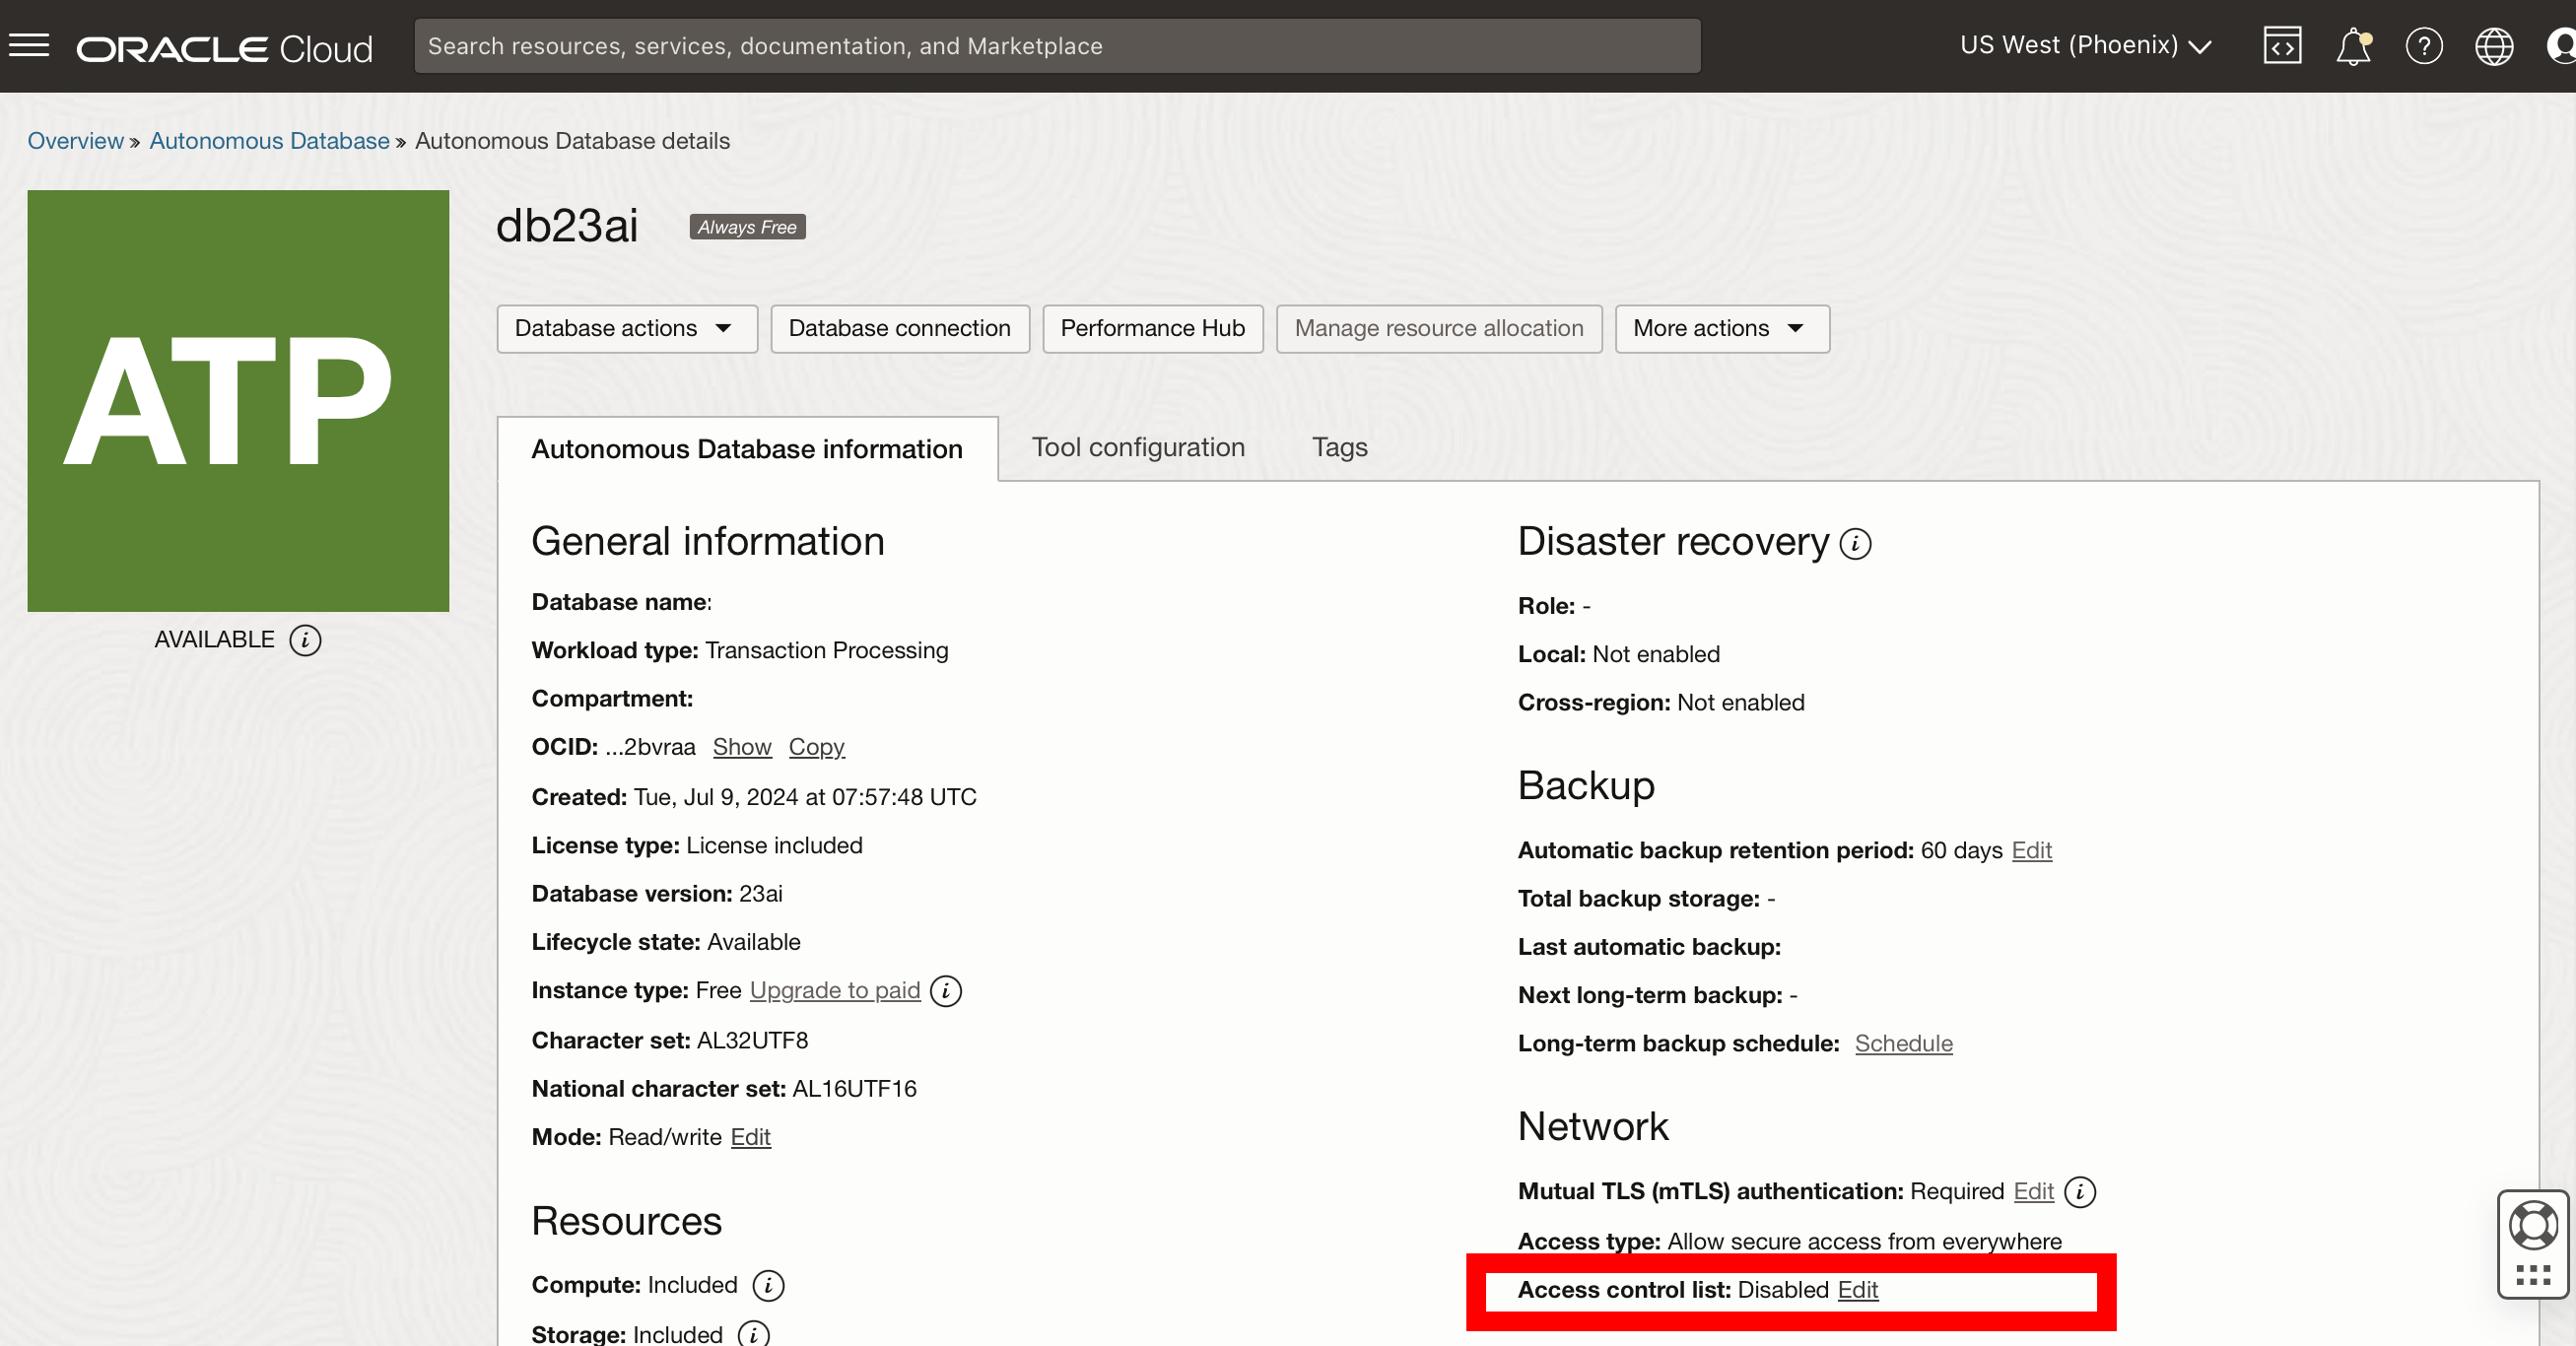This screenshot has width=2576, height=1346.
Task: Click the 'General information' heading
Action: tap(707, 541)
